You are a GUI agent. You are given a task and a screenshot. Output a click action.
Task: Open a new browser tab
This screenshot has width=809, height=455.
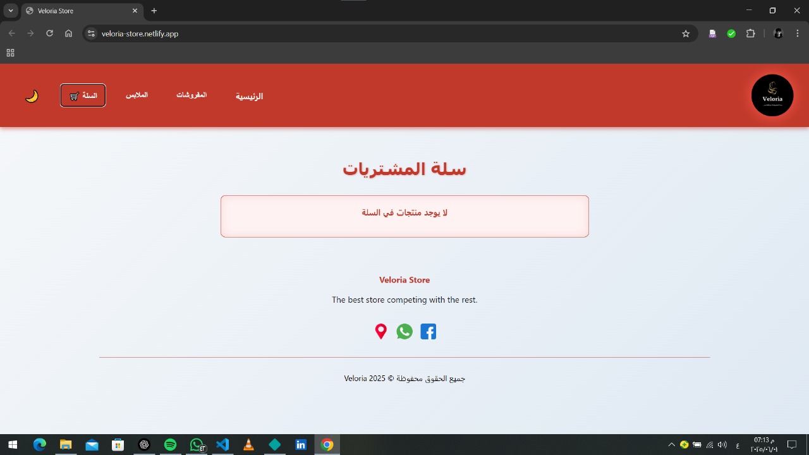[x=154, y=11]
